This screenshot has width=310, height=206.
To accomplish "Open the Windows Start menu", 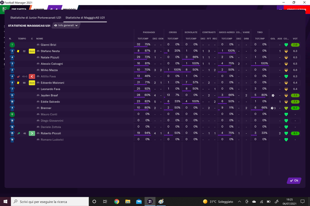I will pyautogui.click(x=5, y=202).
